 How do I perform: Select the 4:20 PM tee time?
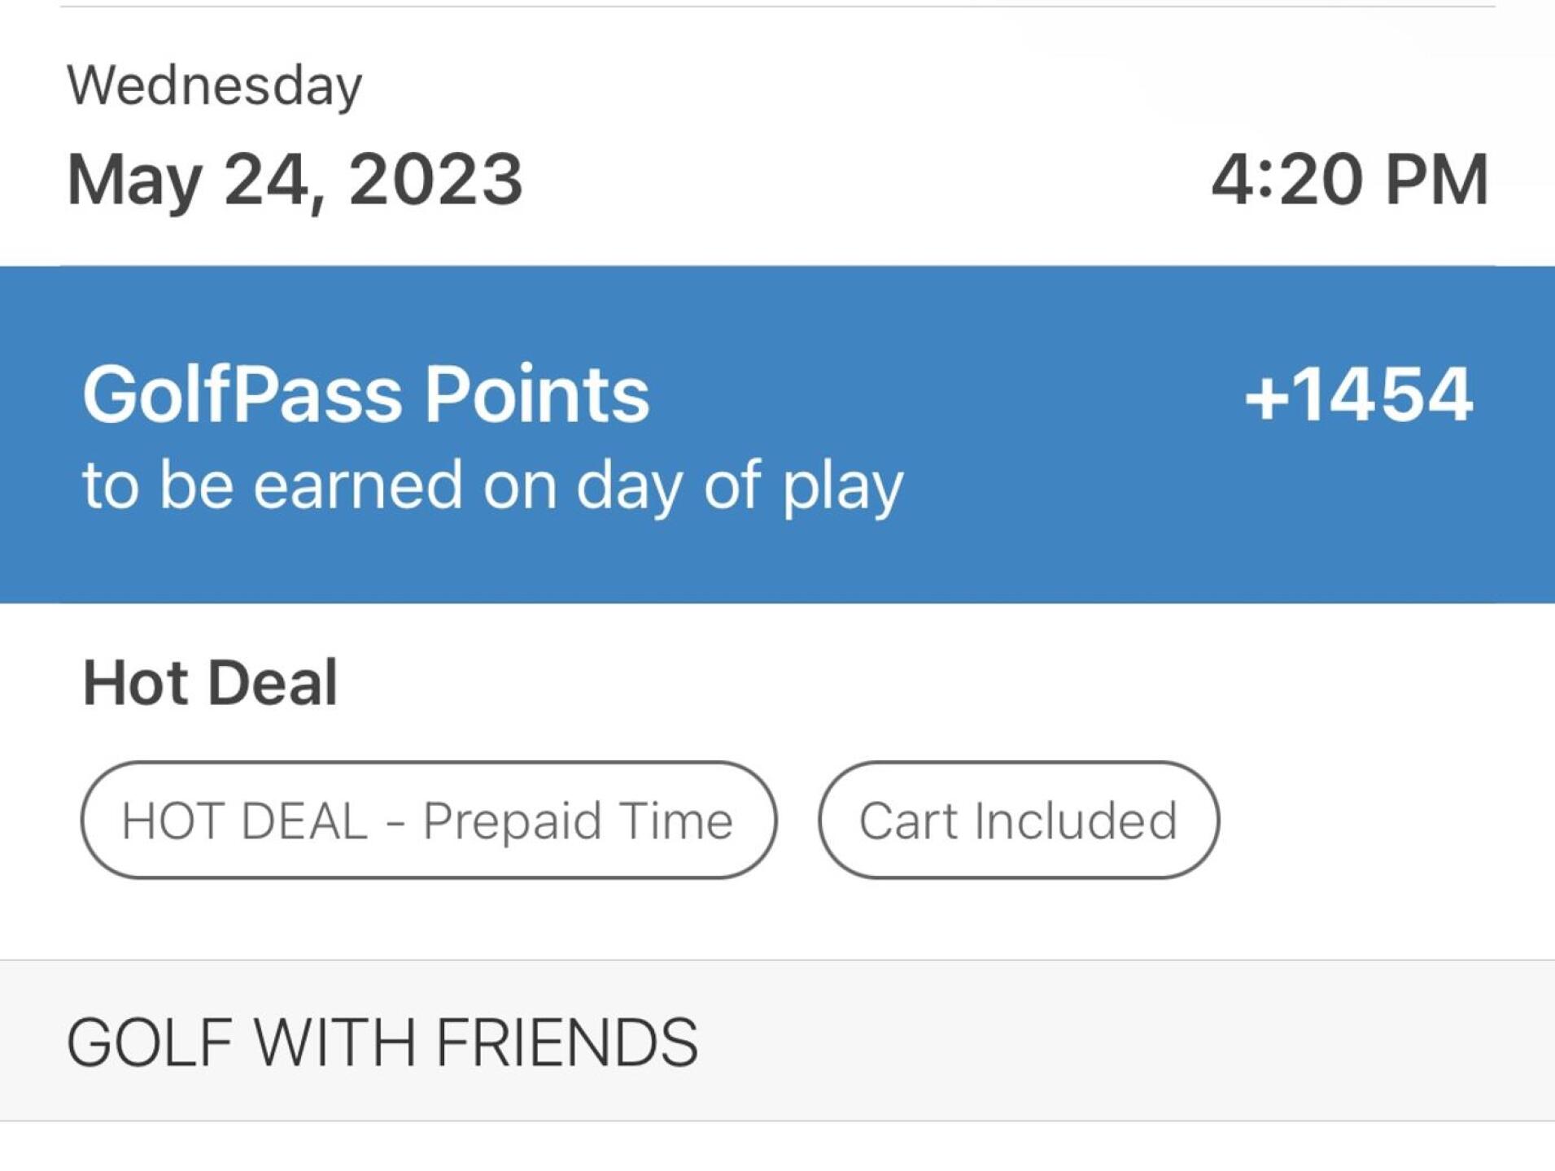1349,180
